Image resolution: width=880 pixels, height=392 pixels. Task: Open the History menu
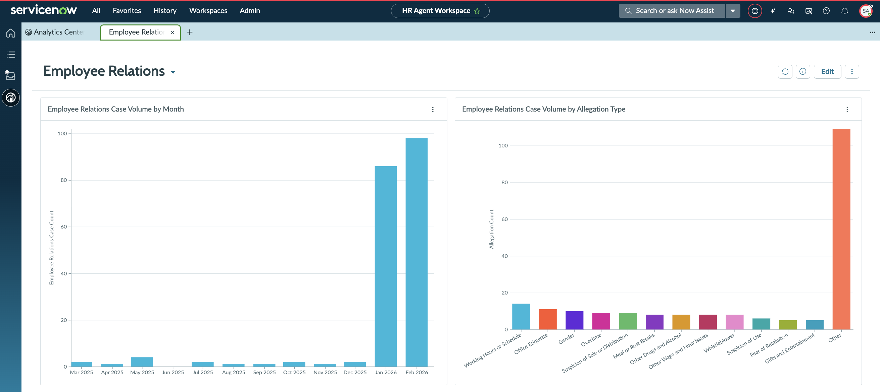click(x=165, y=11)
